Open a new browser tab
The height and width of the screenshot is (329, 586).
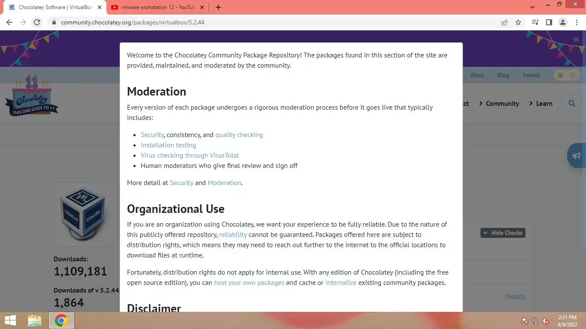click(x=218, y=7)
